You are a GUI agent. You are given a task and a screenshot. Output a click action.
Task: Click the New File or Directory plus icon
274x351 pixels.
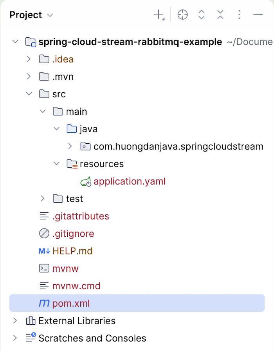(x=159, y=15)
